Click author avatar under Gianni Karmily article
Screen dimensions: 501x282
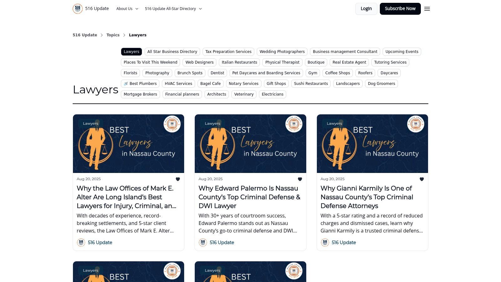click(x=325, y=243)
